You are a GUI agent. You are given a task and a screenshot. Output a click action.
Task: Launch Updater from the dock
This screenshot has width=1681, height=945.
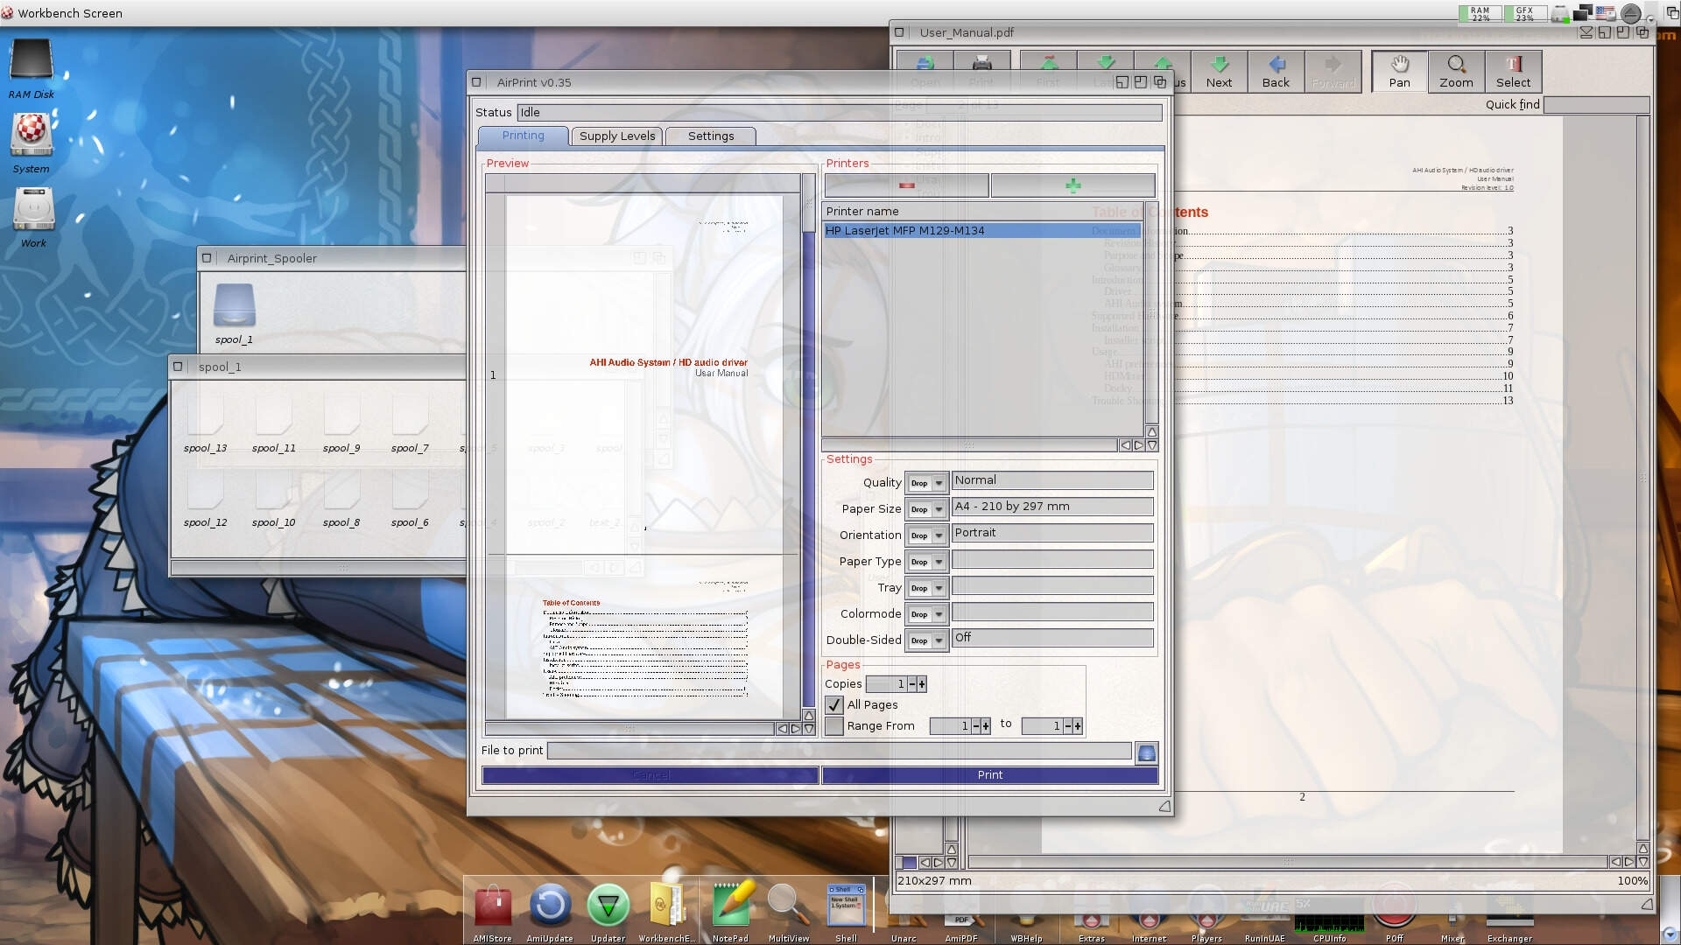tap(608, 906)
